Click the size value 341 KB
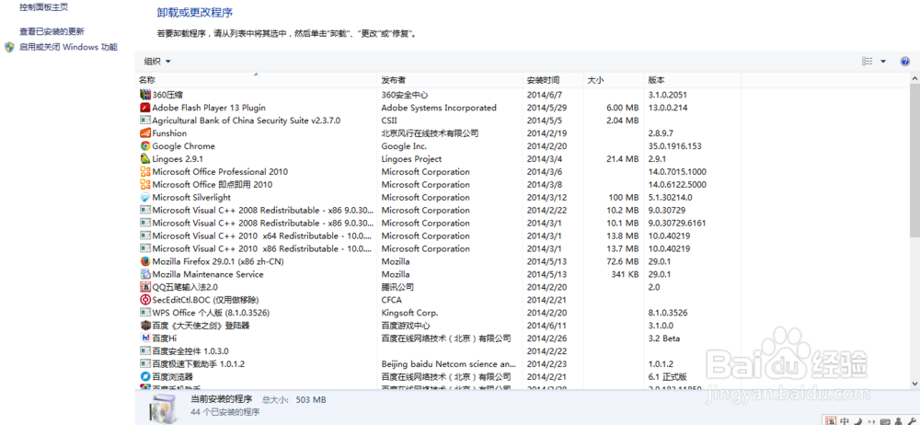The image size is (920, 425). pos(625,274)
